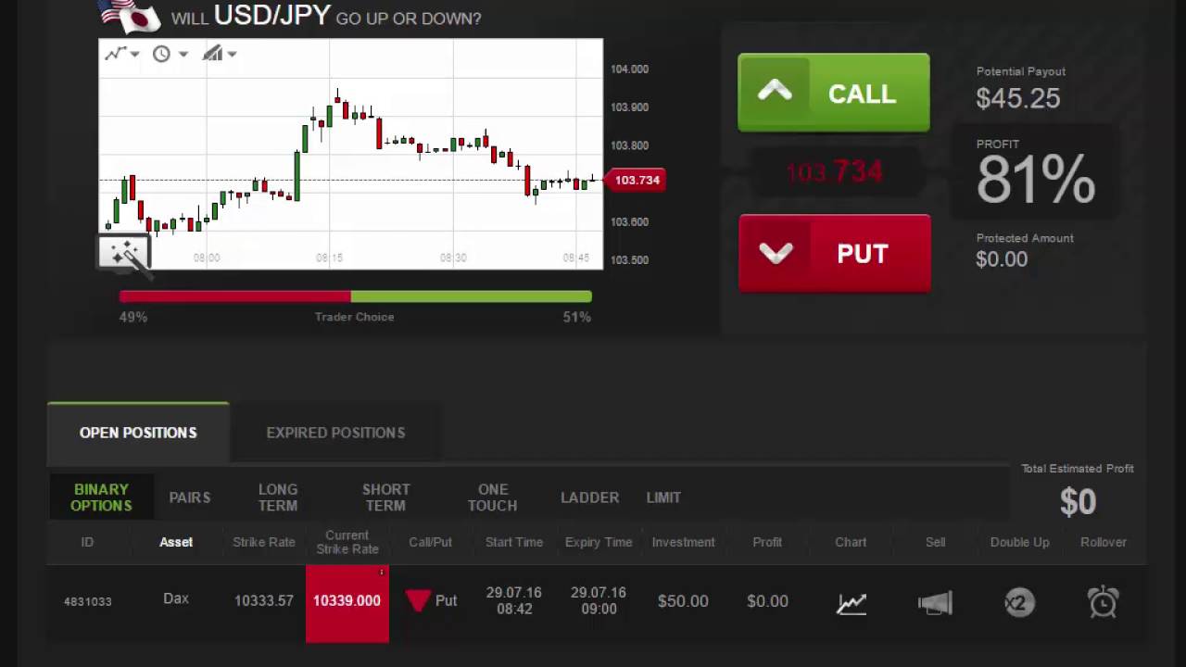1186x667 pixels.
Task: Select the Long Term sub-tab
Action: [278, 497]
